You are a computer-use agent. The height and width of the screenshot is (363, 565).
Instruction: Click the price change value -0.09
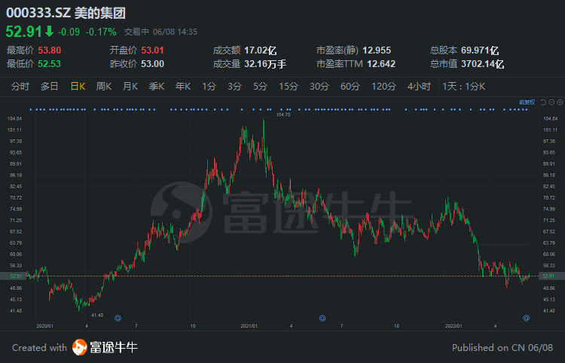[x=69, y=32]
